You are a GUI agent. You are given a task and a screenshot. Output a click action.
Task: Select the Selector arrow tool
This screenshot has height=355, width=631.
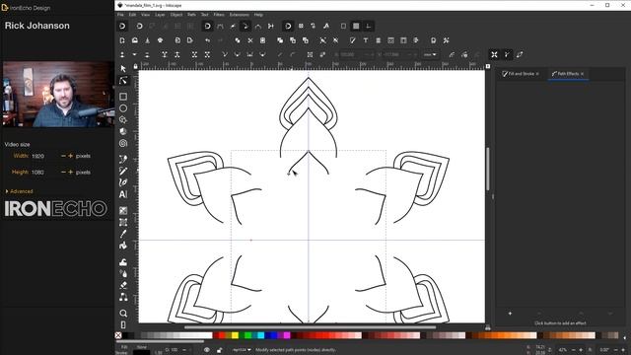click(x=123, y=69)
